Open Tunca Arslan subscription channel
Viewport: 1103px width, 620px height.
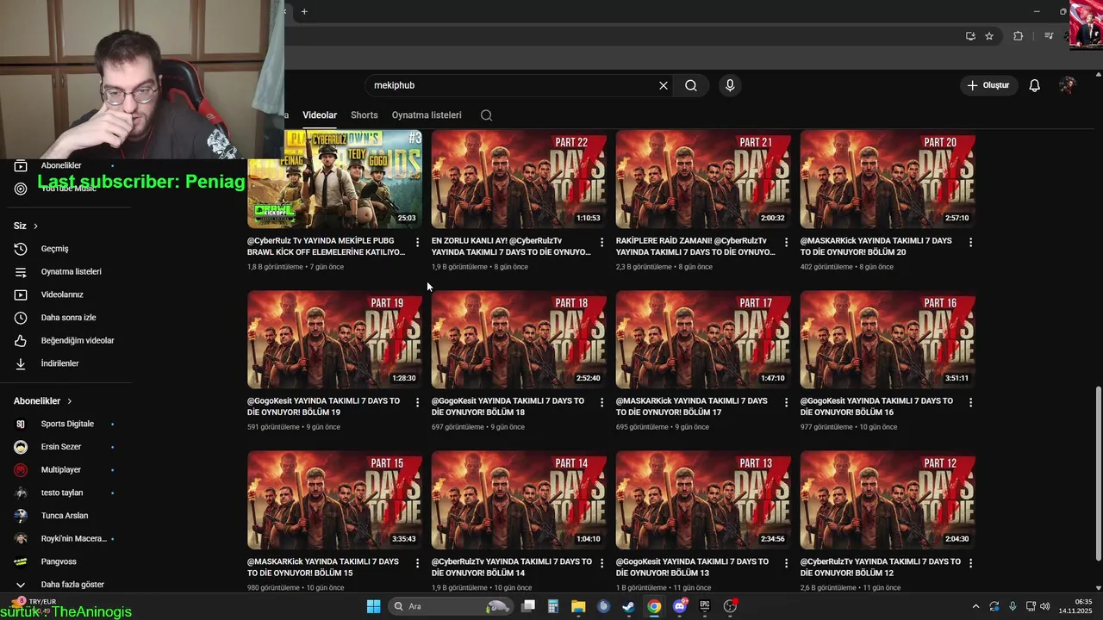click(x=65, y=516)
